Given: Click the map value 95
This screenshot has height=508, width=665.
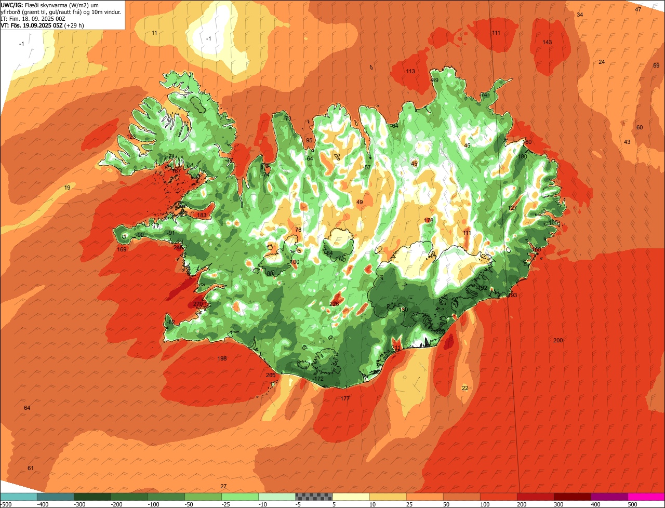Looking at the screenshot, I should click(309, 140).
